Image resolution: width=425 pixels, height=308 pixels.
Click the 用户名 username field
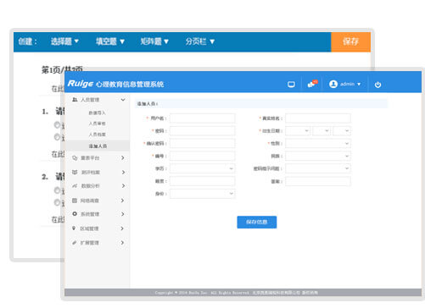[x=203, y=118]
